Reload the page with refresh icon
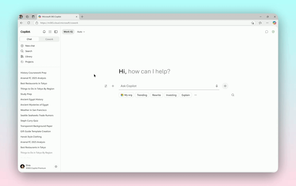 pyautogui.click(x=29, y=23)
